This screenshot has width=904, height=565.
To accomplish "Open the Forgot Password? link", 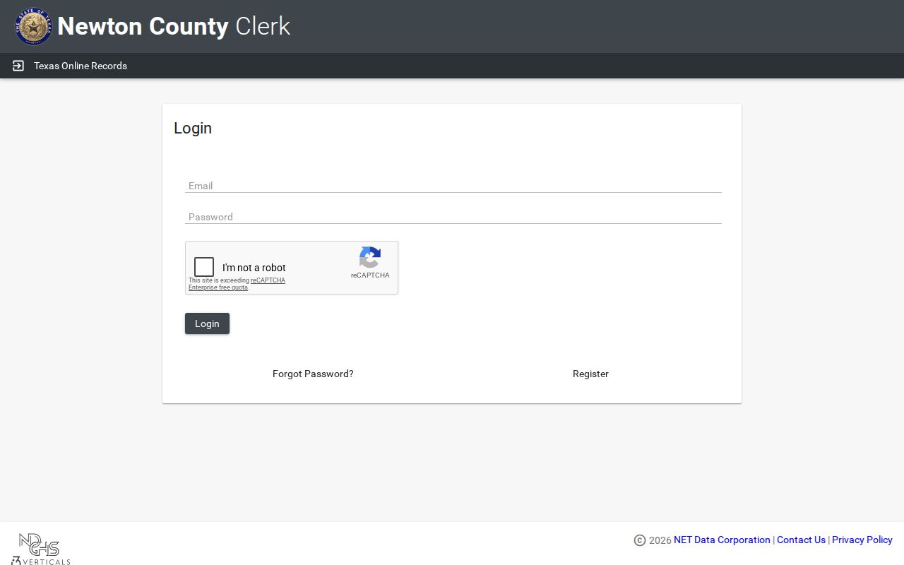I will point(313,374).
